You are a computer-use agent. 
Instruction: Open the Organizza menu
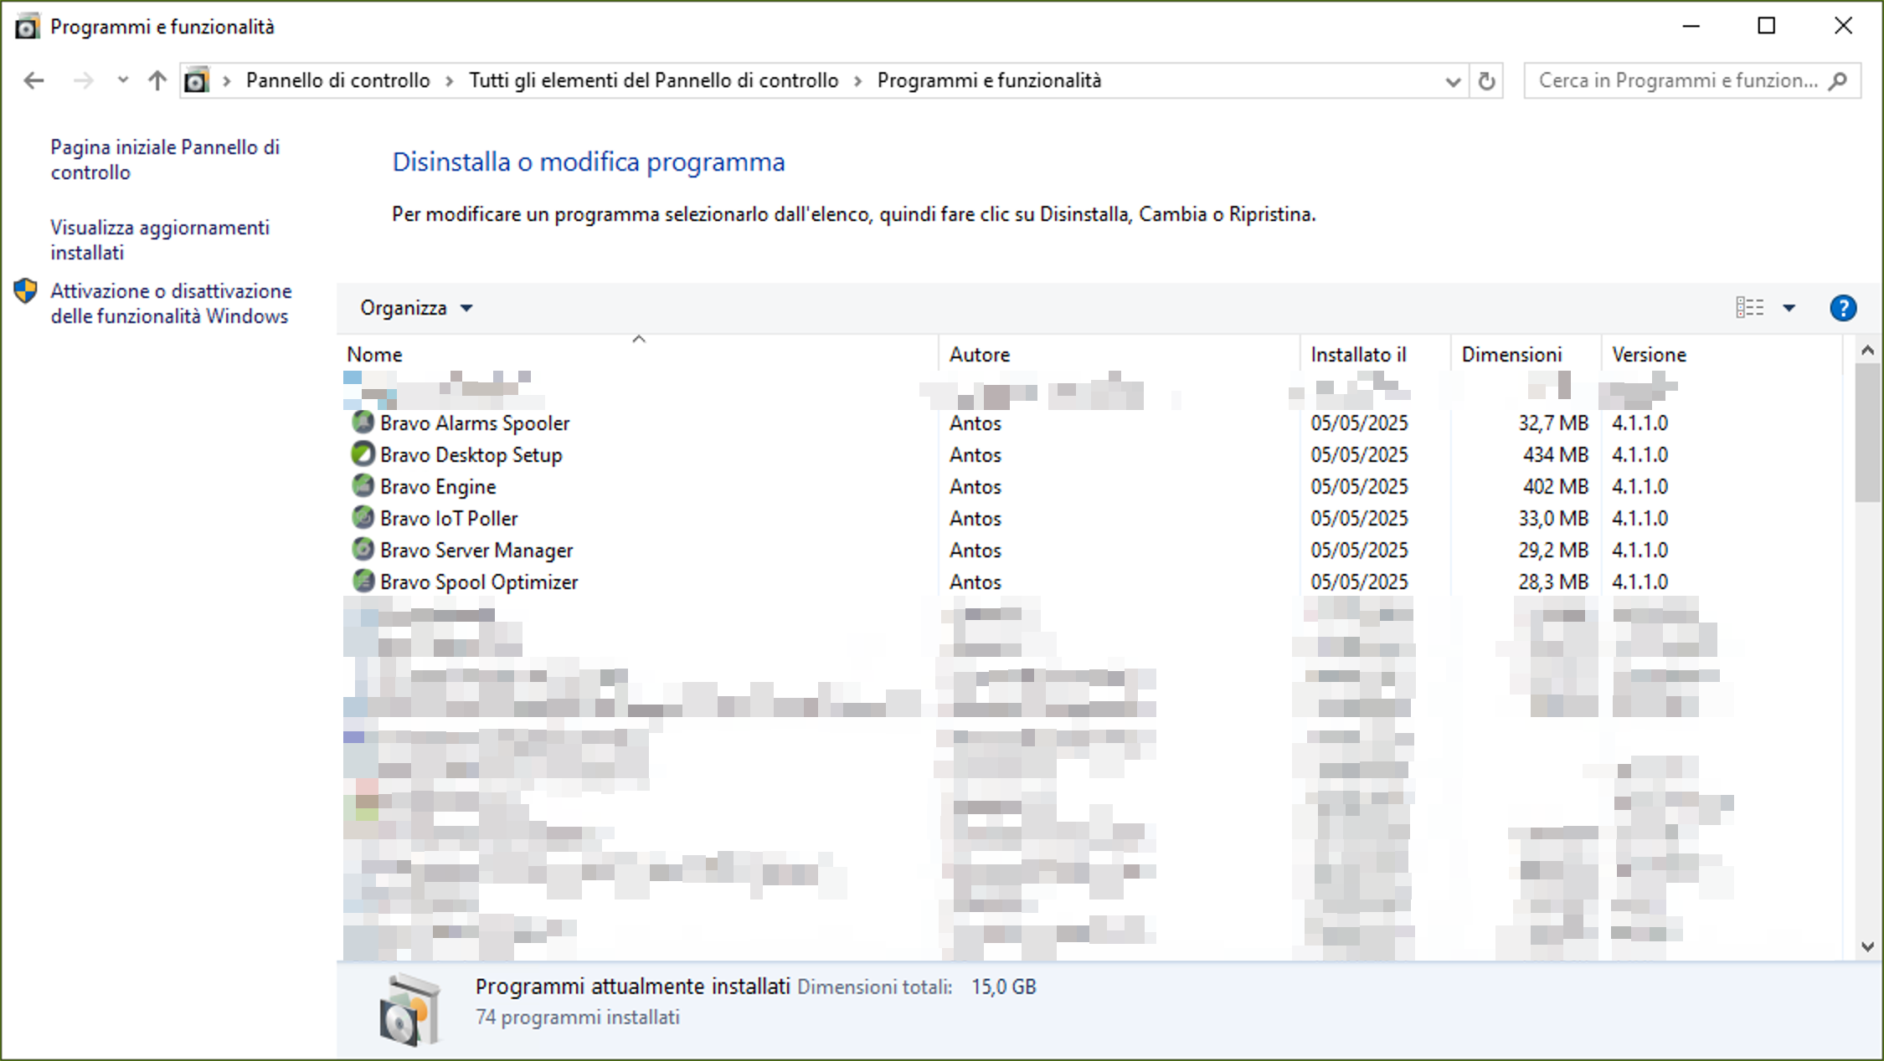point(416,308)
